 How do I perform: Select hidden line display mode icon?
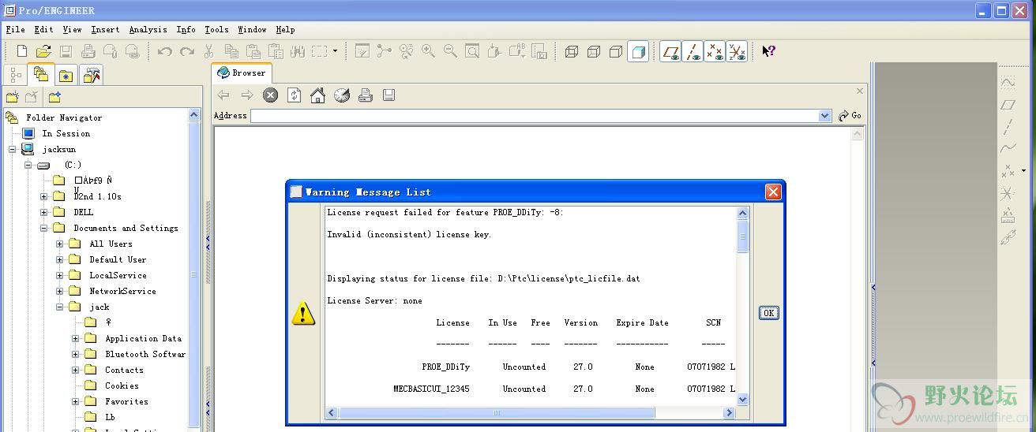click(x=594, y=52)
